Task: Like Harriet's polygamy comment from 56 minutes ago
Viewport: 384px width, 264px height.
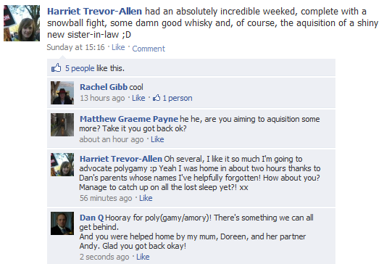Action: (146, 198)
